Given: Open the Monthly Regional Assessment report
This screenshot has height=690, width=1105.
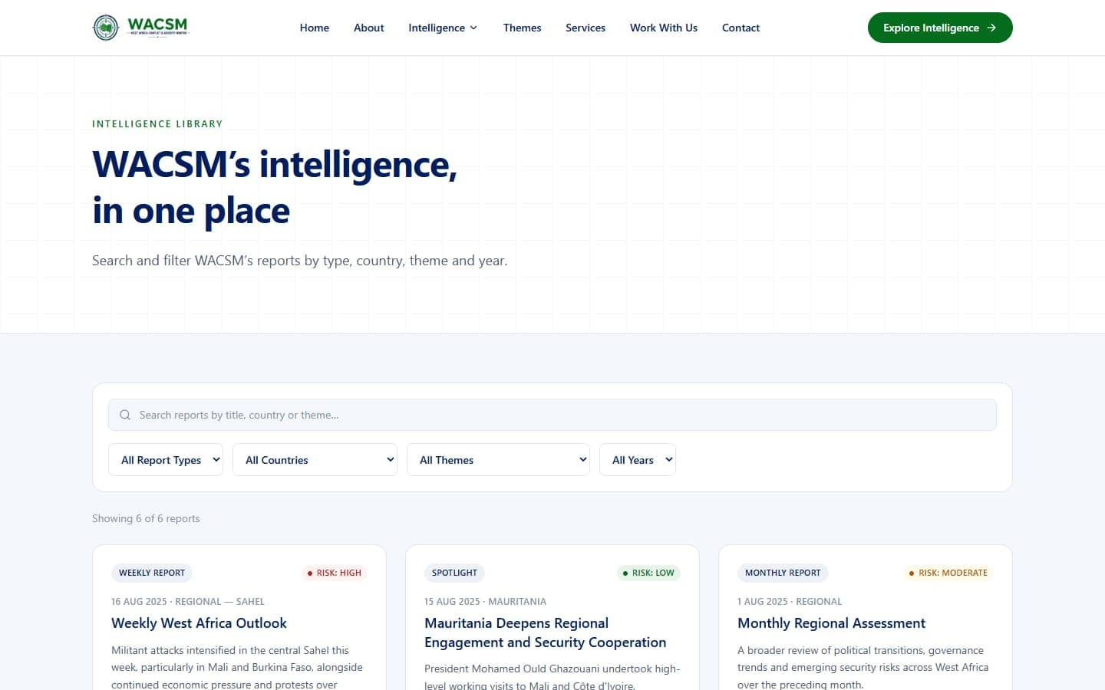Looking at the screenshot, I should click(x=832, y=623).
